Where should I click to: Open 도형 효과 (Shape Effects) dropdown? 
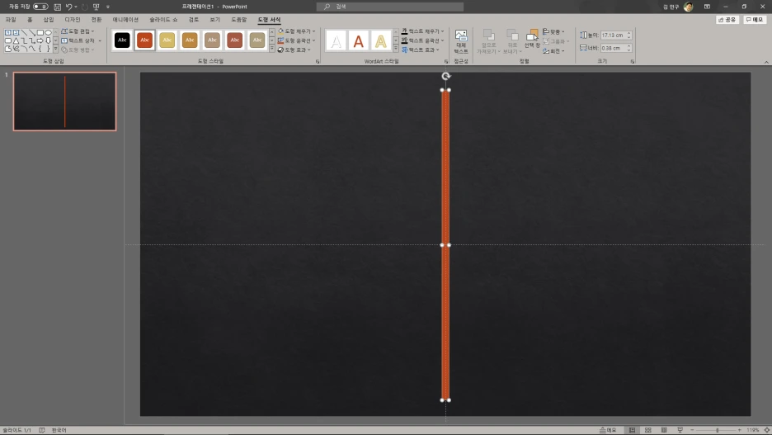(x=294, y=50)
